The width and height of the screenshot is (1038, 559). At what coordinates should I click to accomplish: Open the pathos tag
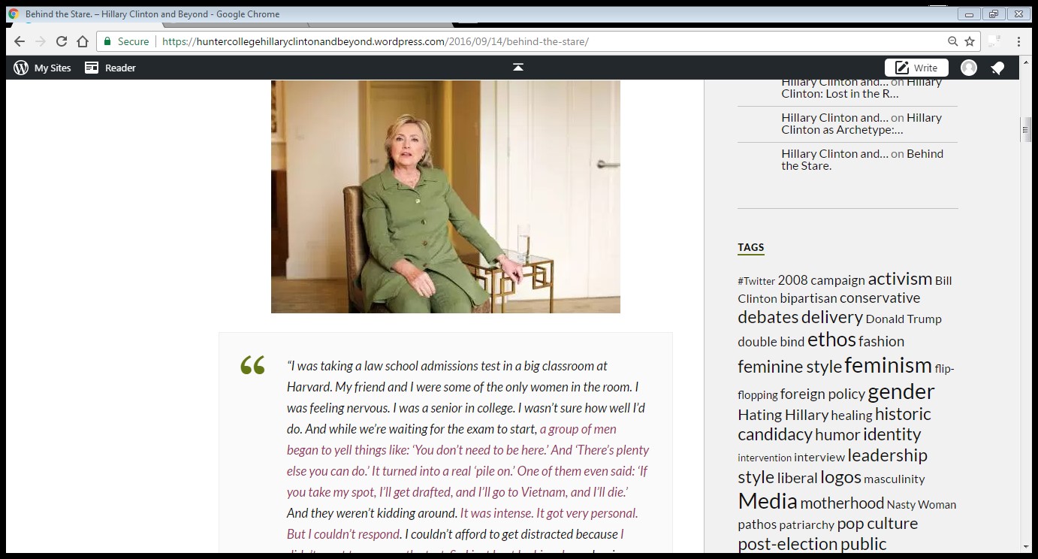coord(757,524)
